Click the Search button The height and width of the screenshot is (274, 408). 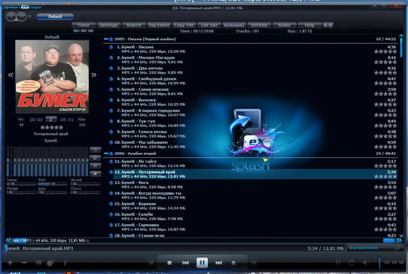pos(134,25)
